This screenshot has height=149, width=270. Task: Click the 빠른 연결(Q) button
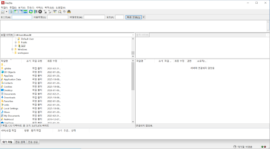(133, 17)
